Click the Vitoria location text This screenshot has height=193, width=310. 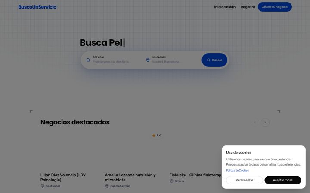(179, 181)
